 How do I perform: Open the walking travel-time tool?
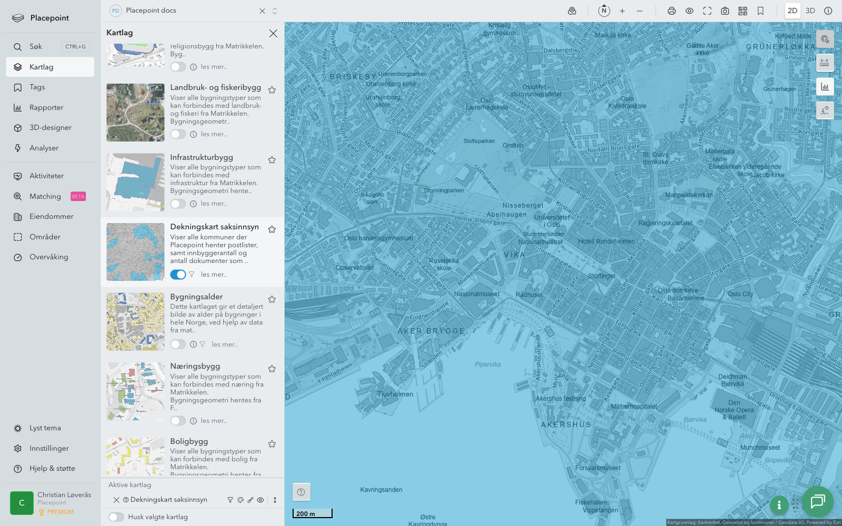pos(825,110)
